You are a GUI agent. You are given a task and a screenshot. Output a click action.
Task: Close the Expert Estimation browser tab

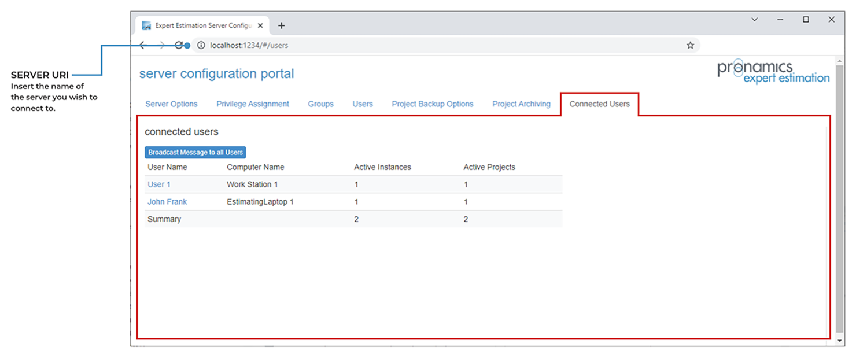point(260,25)
